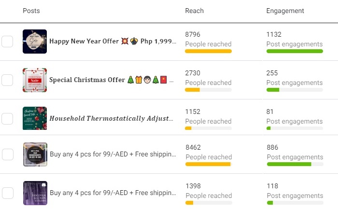This screenshot has height=210, width=338.
Task: Open the dark 99 AED offer thumbnail
Action: coord(35,154)
